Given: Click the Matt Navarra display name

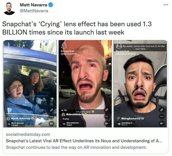Looking at the screenshot, I should [34, 5].
